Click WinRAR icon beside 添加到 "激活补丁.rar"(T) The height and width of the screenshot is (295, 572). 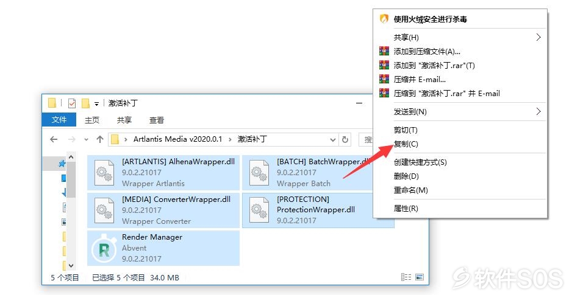coord(384,65)
